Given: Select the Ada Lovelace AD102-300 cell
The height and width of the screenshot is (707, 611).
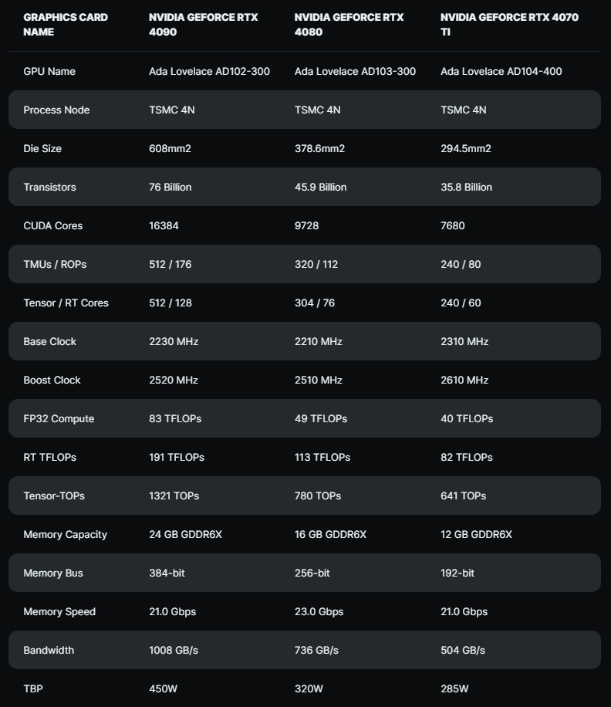Looking at the screenshot, I should point(209,71).
